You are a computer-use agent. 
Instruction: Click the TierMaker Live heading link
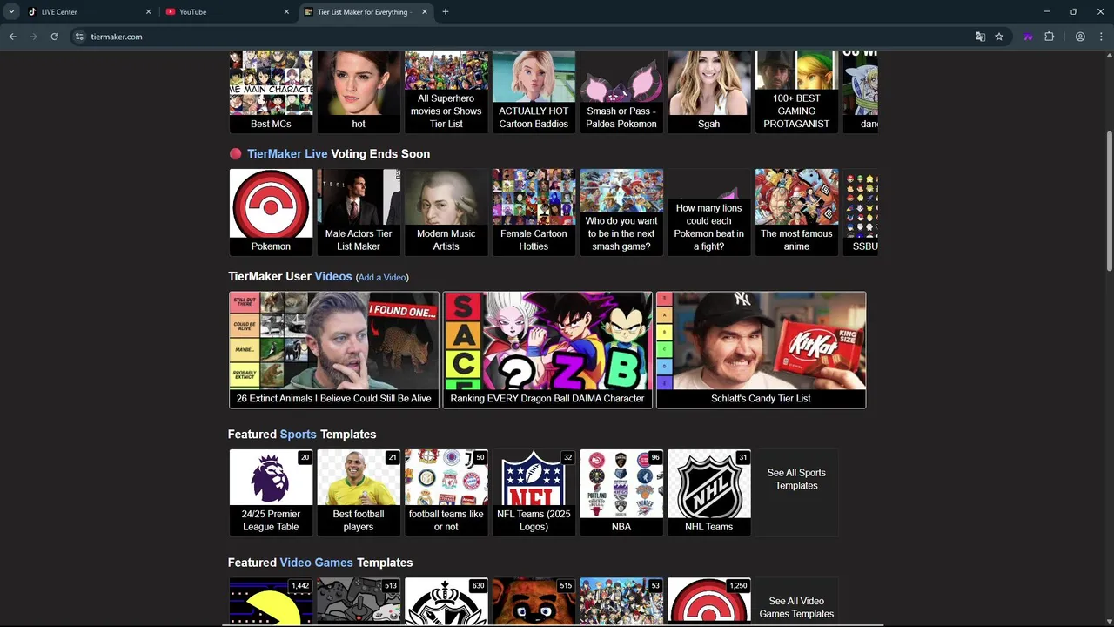[287, 154]
